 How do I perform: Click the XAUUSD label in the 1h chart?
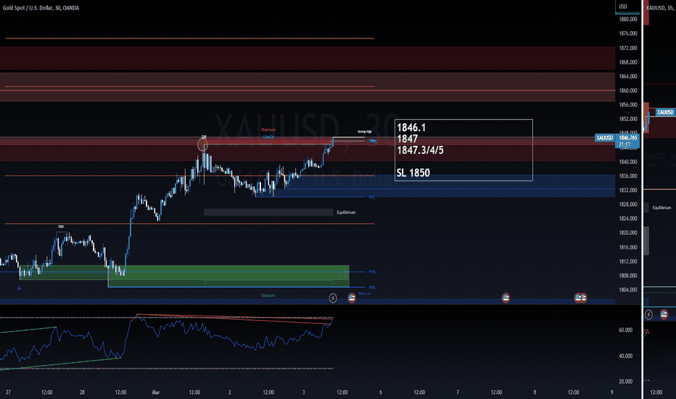click(665, 112)
